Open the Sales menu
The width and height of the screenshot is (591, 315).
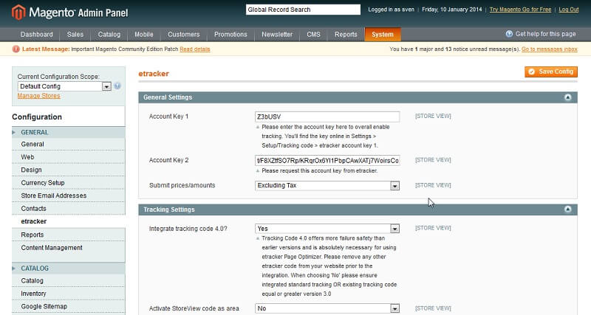click(75, 34)
